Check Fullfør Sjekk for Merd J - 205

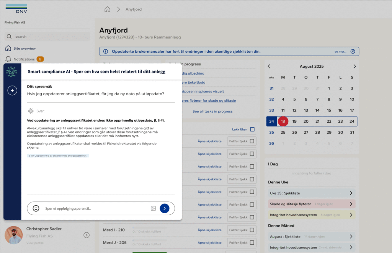252,243
